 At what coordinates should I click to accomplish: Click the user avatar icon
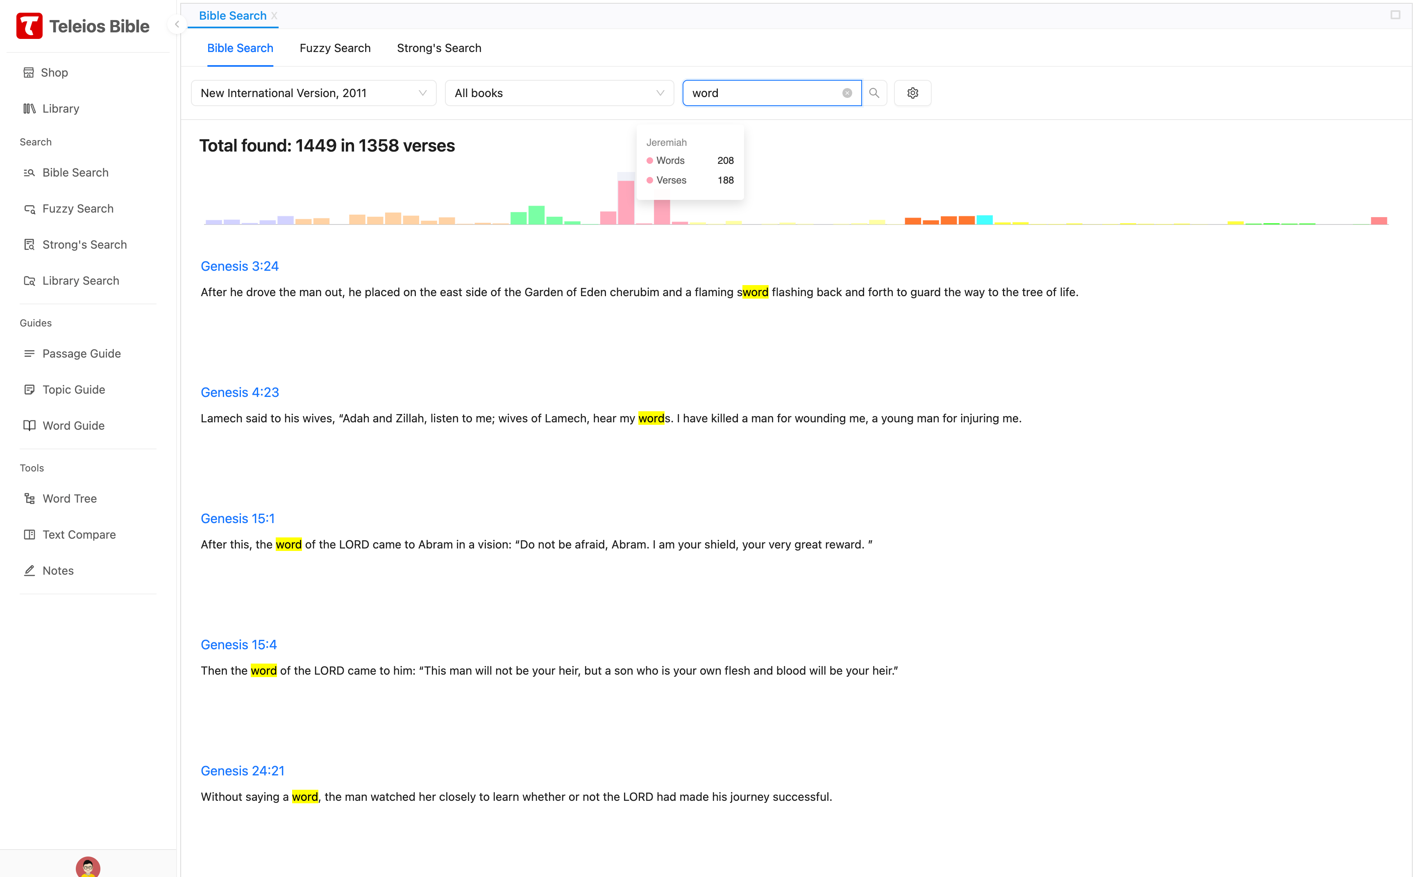(x=88, y=867)
